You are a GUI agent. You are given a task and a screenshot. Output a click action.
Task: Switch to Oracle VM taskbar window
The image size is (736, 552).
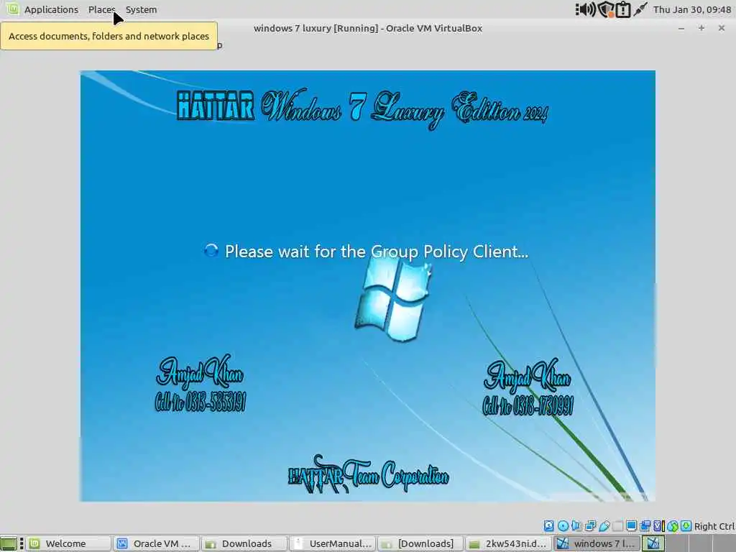(156, 543)
